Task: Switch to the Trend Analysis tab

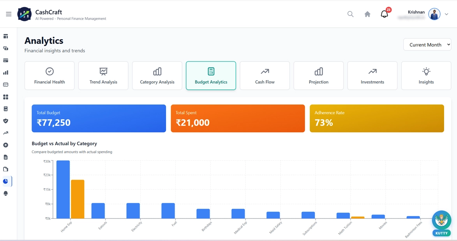Action: click(104, 75)
